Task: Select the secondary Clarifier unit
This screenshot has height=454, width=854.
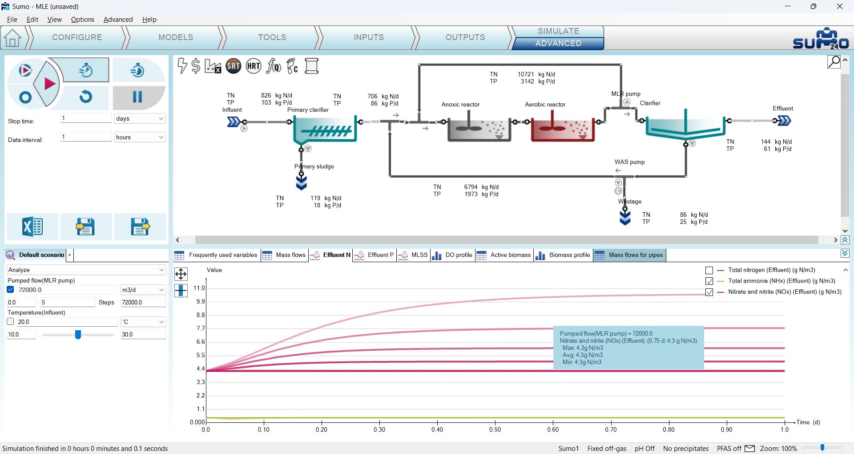Action: [685, 125]
